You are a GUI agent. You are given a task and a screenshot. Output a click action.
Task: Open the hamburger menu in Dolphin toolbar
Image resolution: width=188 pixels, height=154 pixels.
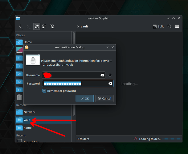177,26
